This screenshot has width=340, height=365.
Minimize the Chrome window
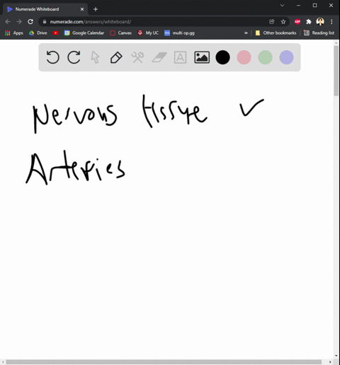[x=299, y=5]
